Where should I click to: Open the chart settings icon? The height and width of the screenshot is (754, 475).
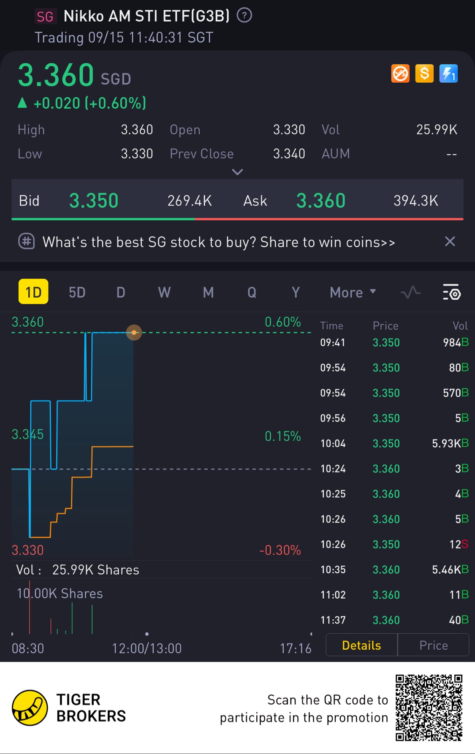coord(451,292)
